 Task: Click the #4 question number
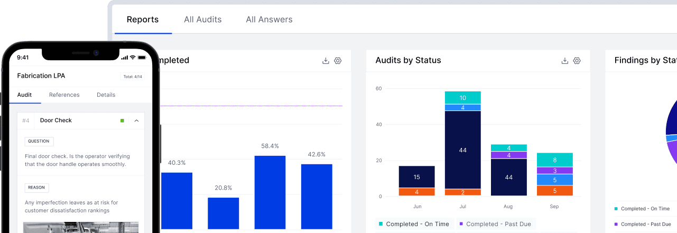point(26,121)
